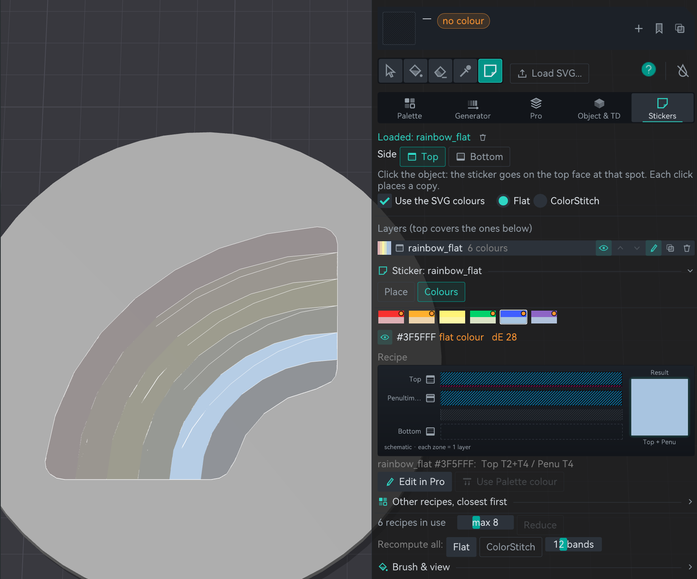Click the plus icon to add colour

tap(638, 29)
